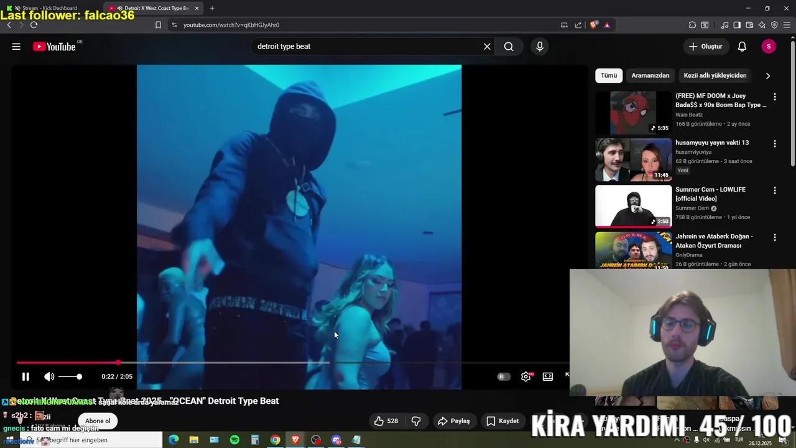
Task: Open YouTube voice search microphone
Action: [x=539, y=46]
